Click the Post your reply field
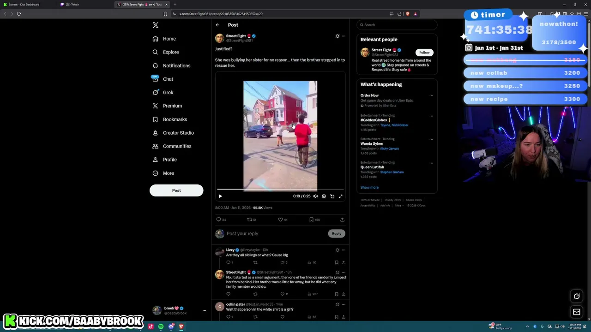This screenshot has height=332, width=591. [276, 233]
